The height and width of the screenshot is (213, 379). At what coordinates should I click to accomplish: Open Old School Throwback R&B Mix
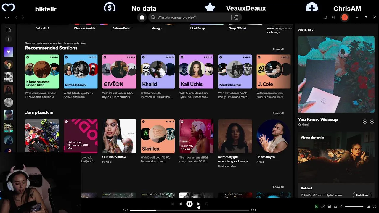[x=81, y=136]
